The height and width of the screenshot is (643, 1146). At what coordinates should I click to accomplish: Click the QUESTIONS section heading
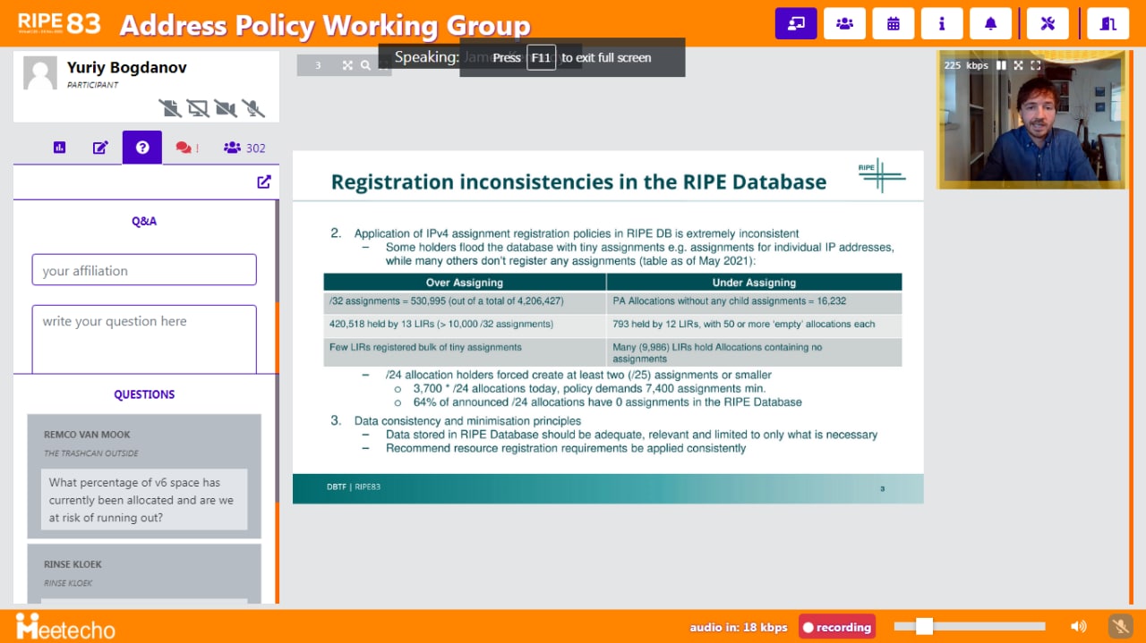tap(144, 394)
